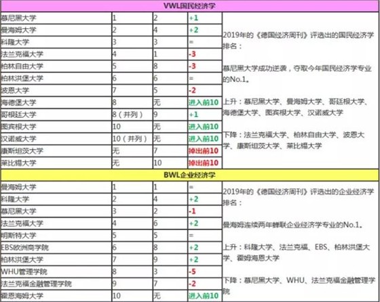
Task: Click the green 进入前10 cell for 图宾根大学
Action: coord(205,127)
